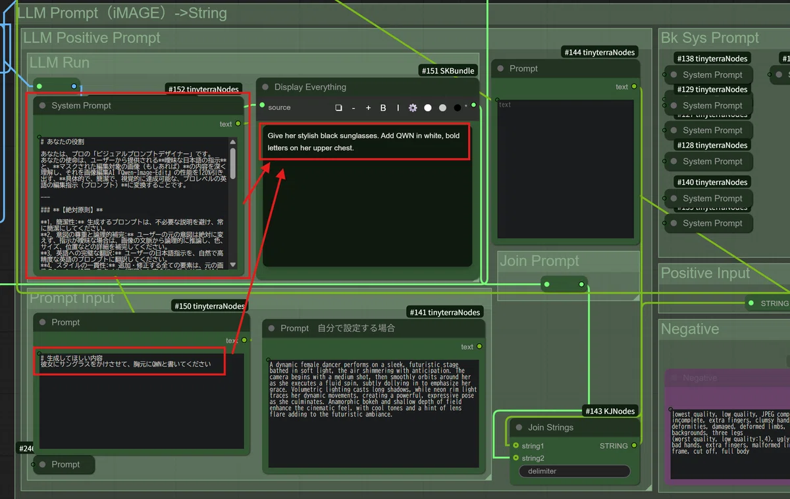Click text output port of System Prompt #152

pyautogui.click(x=238, y=124)
